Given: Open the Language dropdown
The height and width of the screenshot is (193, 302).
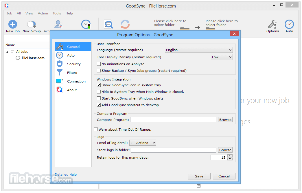Looking at the screenshot, I should point(199,50).
